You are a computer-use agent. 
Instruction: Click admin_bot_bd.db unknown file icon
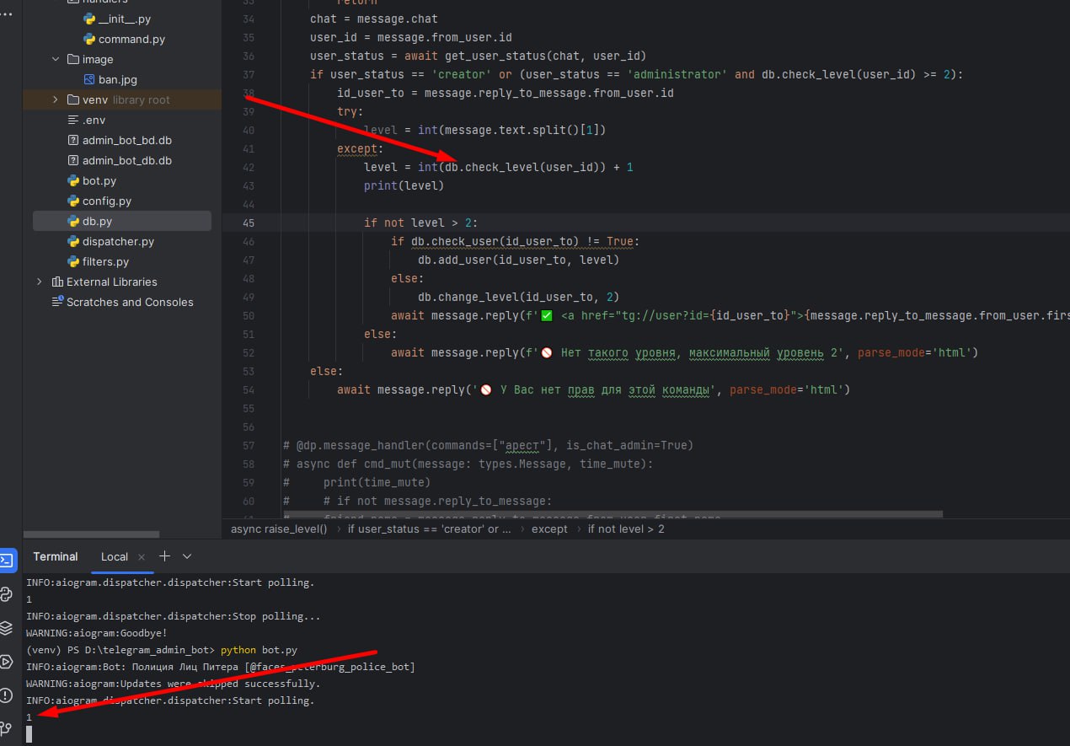point(72,140)
